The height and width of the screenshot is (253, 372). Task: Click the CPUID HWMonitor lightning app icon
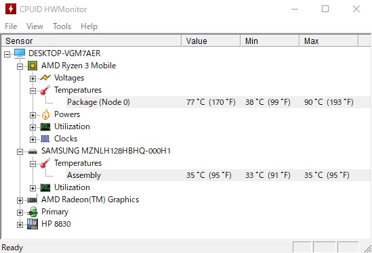click(11, 9)
